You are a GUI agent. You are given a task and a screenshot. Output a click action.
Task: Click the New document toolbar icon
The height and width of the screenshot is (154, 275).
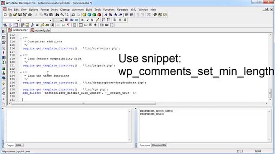pyautogui.click(x=5, y=15)
